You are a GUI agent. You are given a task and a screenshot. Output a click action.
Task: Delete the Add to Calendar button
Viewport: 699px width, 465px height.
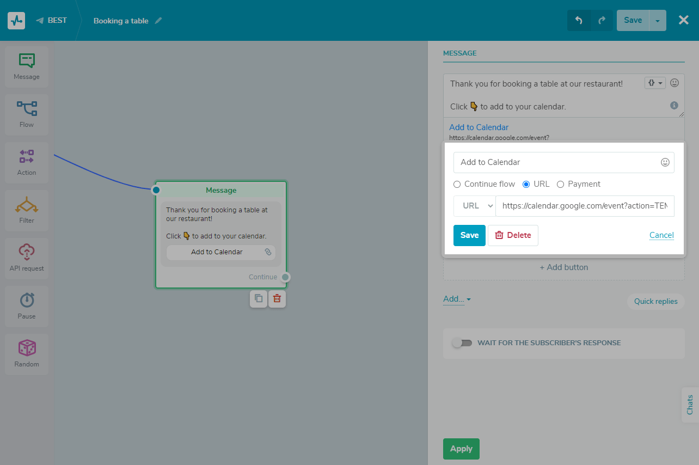[x=513, y=235]
